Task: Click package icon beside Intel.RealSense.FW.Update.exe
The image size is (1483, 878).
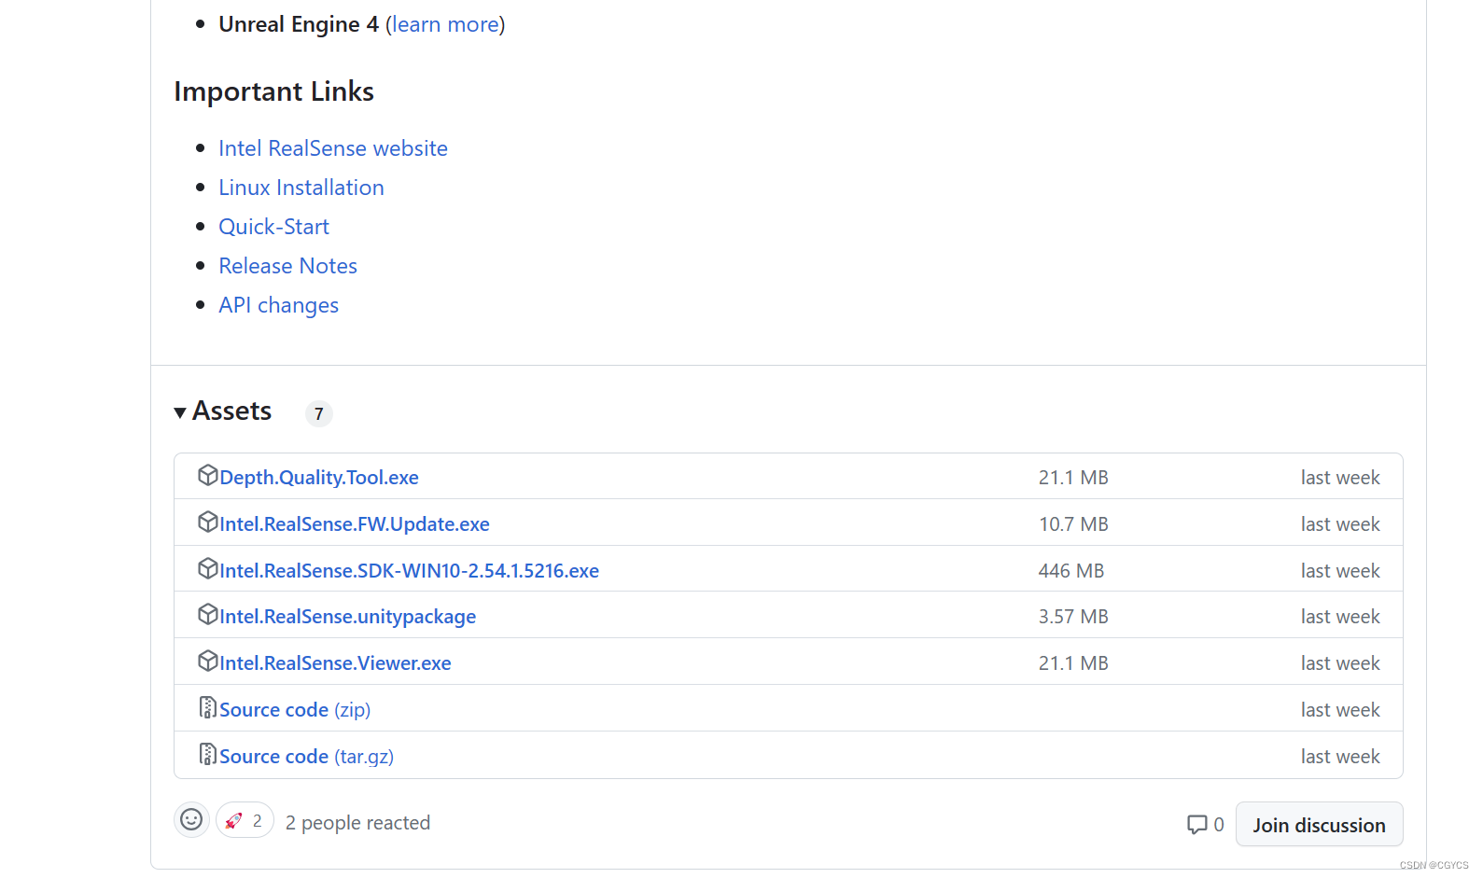Action: pos(207,522)
